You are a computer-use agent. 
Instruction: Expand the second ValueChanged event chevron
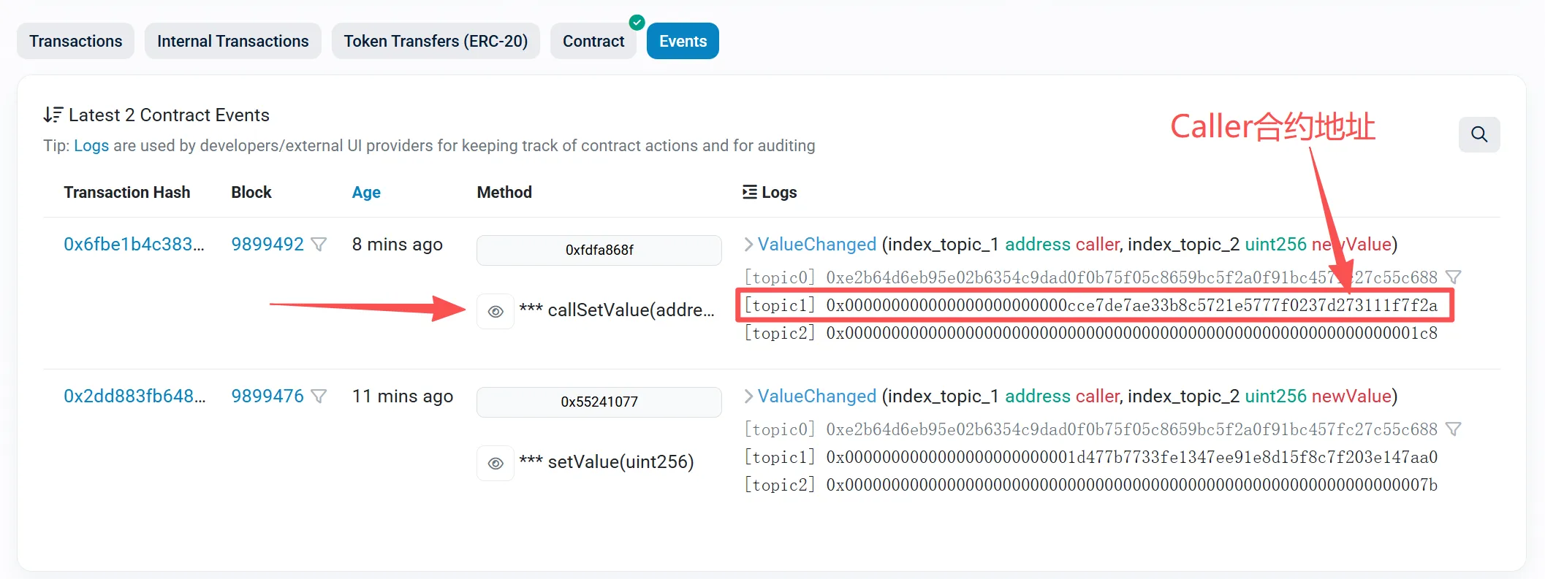pyautogui.click(x=748, y=396)
